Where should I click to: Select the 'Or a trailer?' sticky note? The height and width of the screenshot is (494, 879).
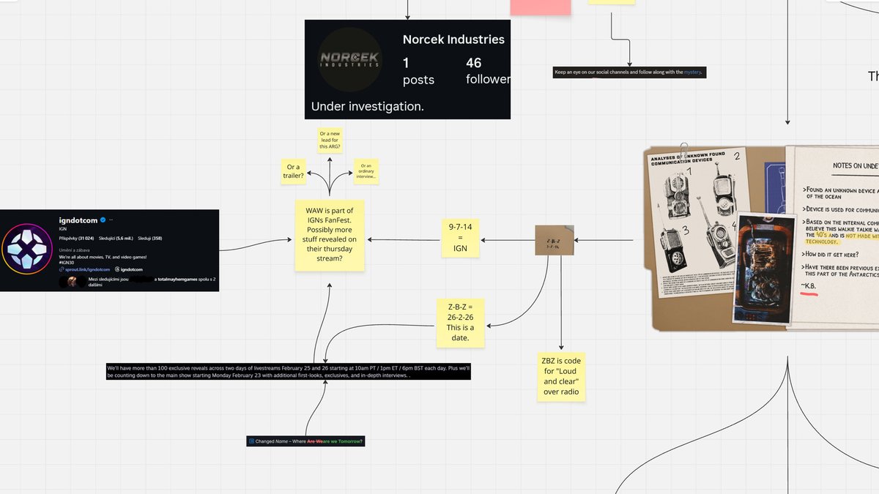click(294, 171)
